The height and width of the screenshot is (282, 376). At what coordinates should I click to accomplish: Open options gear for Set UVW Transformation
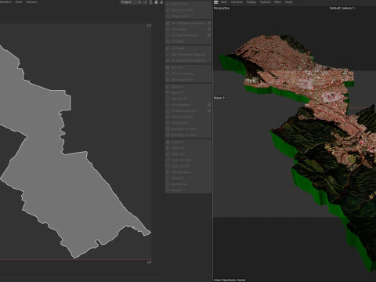pyautogui.click(x=209, y=23)
